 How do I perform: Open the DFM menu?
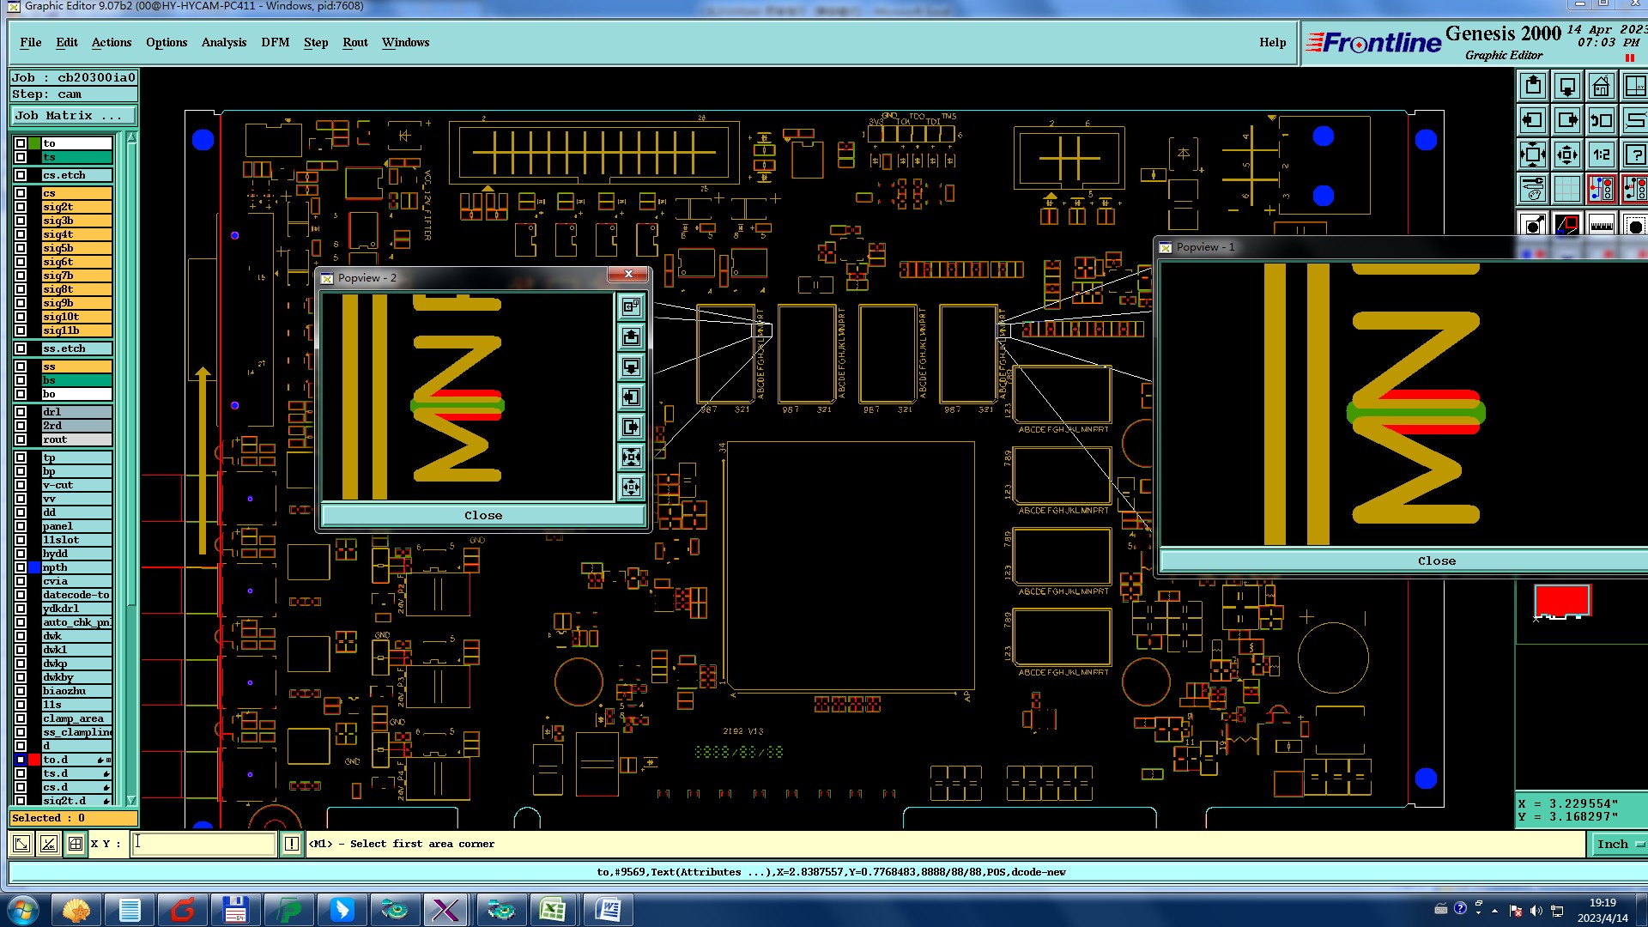pos(276,42)
